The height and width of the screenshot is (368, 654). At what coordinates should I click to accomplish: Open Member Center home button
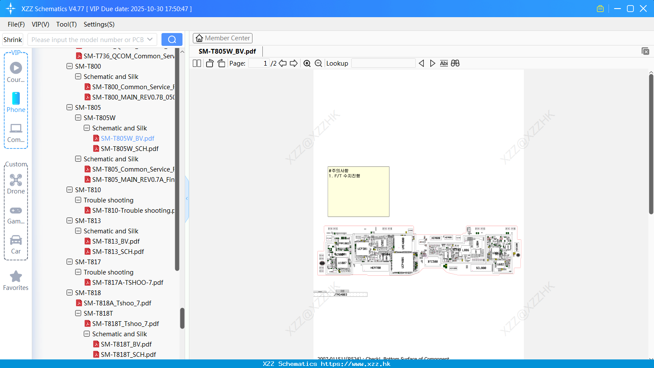click(222, 38)
